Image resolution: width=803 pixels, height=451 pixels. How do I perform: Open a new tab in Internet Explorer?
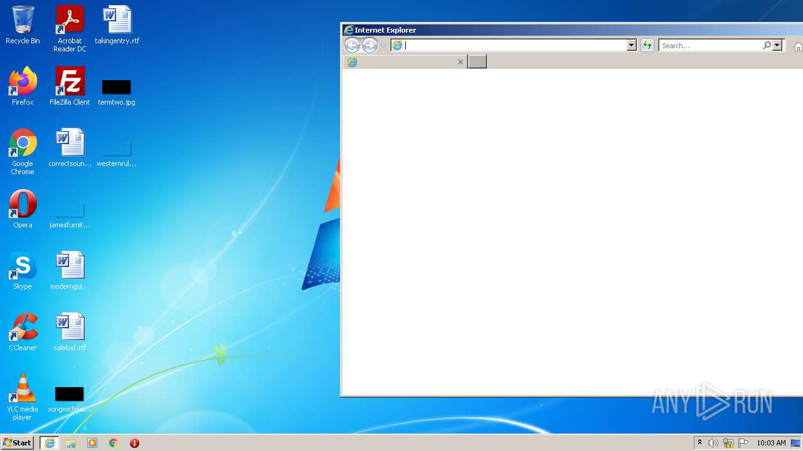point(477,61)
